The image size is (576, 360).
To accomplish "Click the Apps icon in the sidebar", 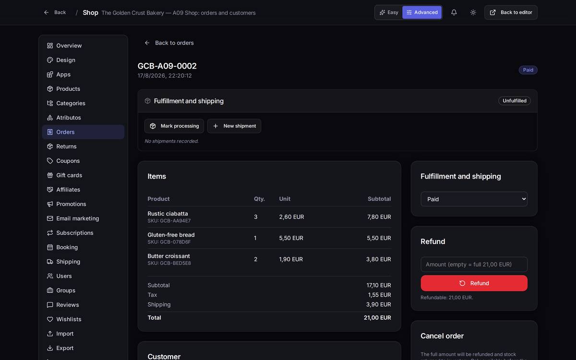I will [50, 74].
